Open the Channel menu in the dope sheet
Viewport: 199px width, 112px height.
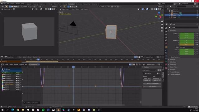[35, 57]
